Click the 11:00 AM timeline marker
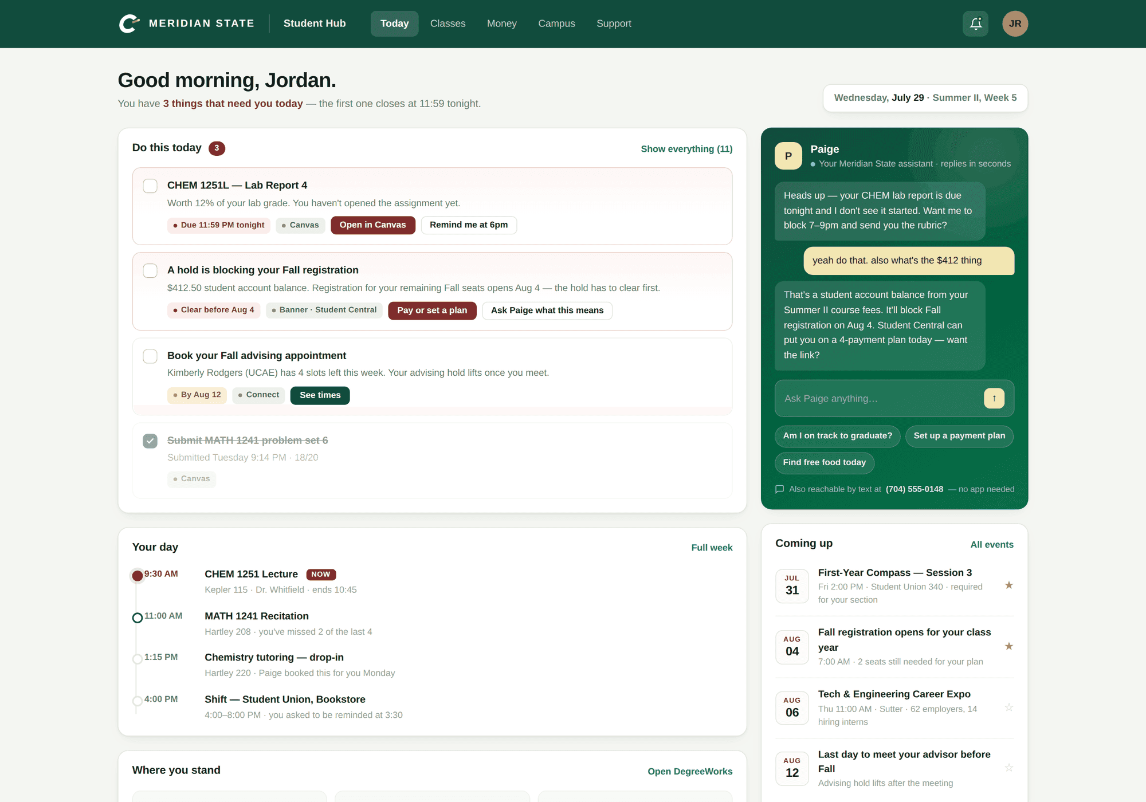 click(138, 618)
